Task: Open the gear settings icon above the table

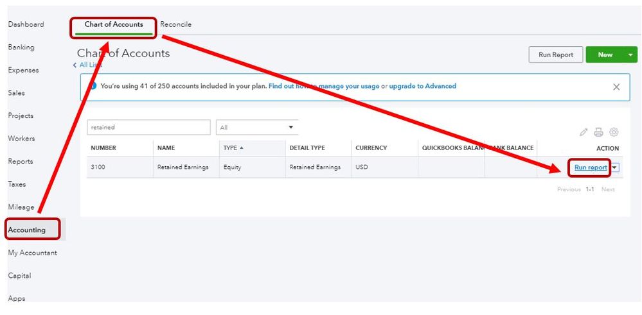Action: click(614, 132)
